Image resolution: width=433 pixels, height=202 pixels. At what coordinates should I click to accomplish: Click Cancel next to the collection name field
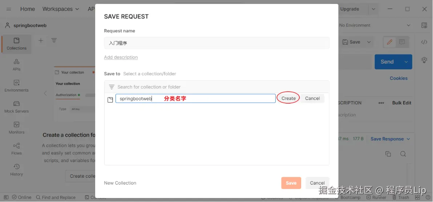pos(312,98)
